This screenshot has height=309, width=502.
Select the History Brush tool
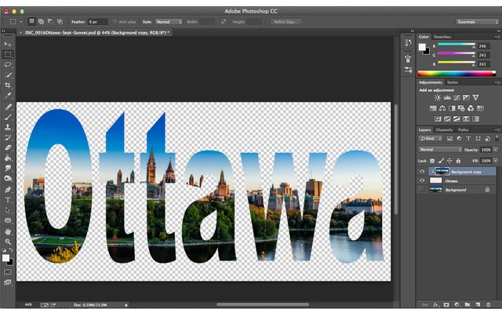pyautogui.click(x=8, y=137)
